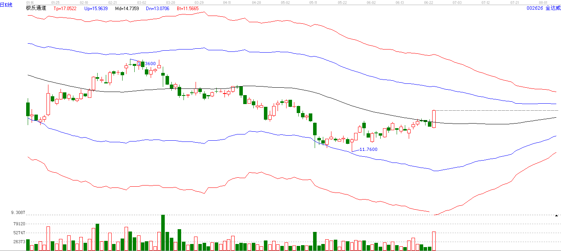Click the red volume bar of the latest session

pos(434,241)
